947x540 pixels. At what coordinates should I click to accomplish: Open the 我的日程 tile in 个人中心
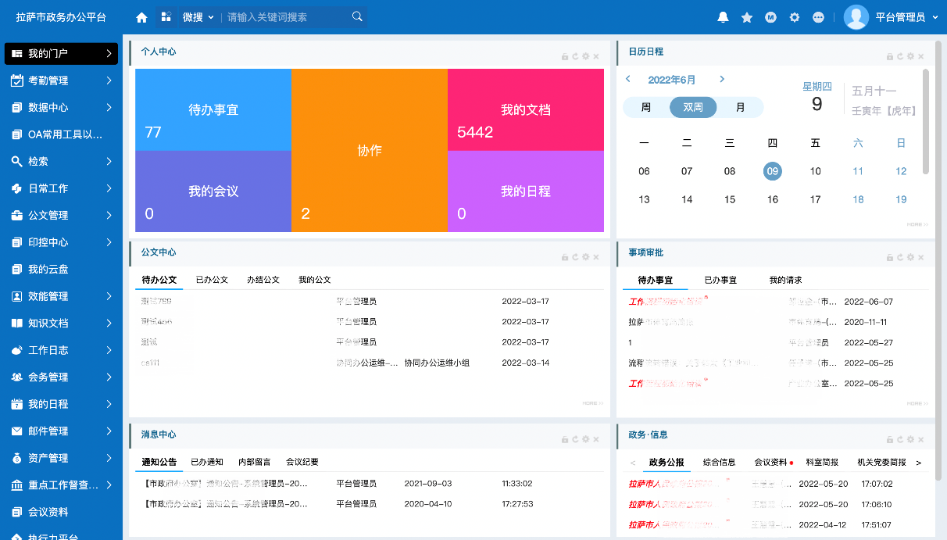click(x=526, y=191)
